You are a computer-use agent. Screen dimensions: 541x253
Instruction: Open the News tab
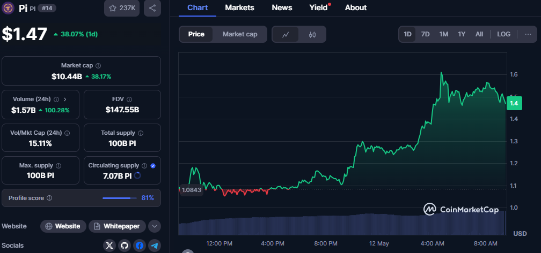click(282, 7)
